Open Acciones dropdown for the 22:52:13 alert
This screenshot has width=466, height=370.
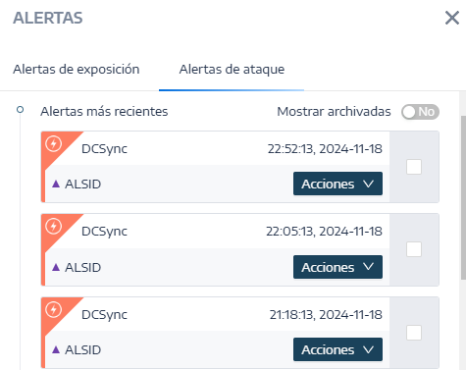337,184
